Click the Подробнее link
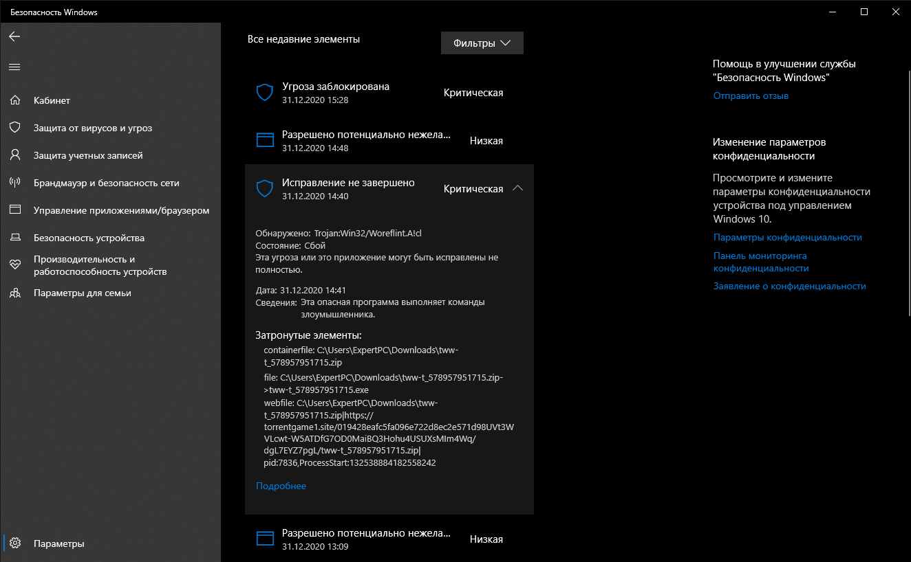The image size is (911, 562). 281,486
